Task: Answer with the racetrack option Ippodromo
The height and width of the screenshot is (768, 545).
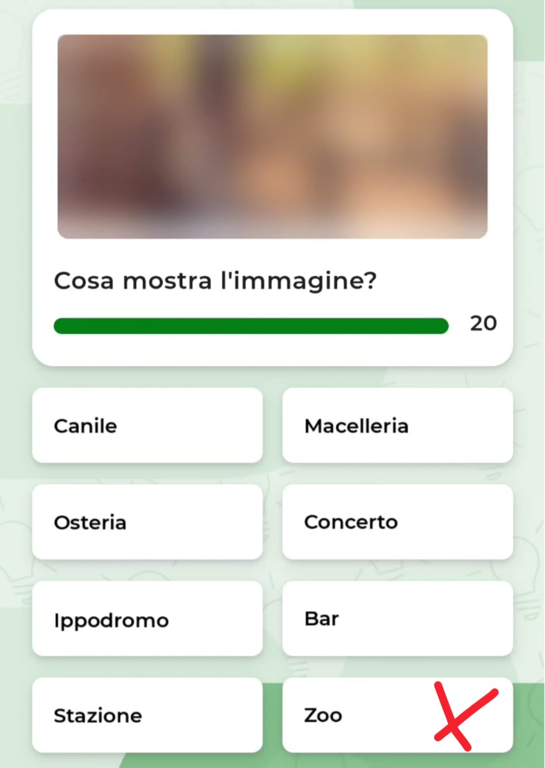Action: coord(111,620)
